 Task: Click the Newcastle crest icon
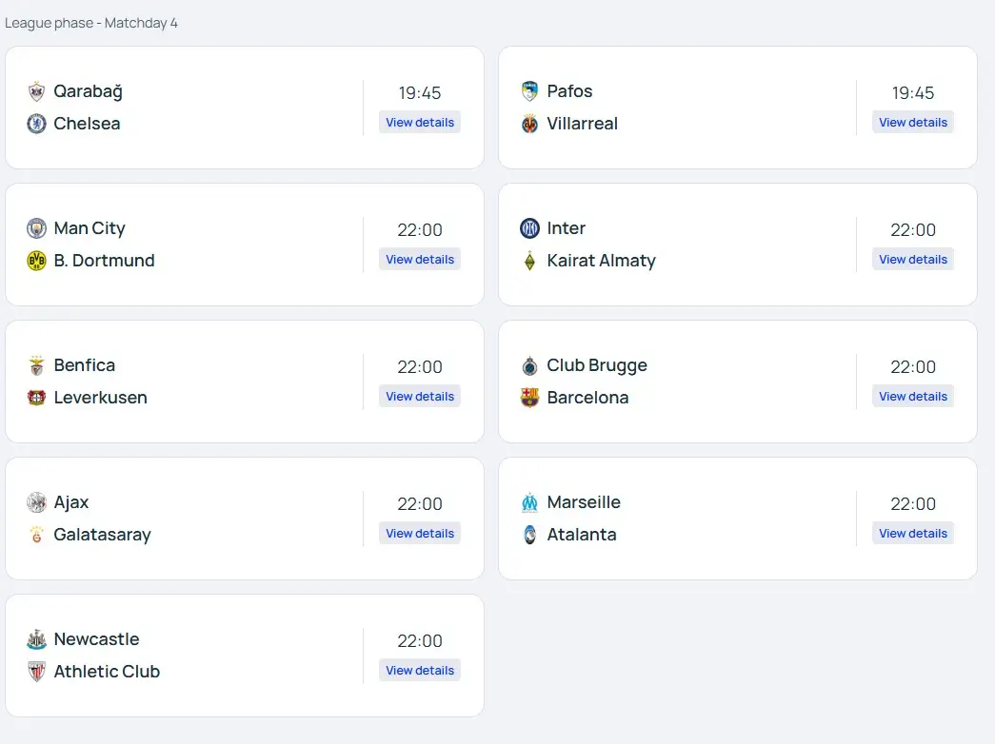(36, 639)
